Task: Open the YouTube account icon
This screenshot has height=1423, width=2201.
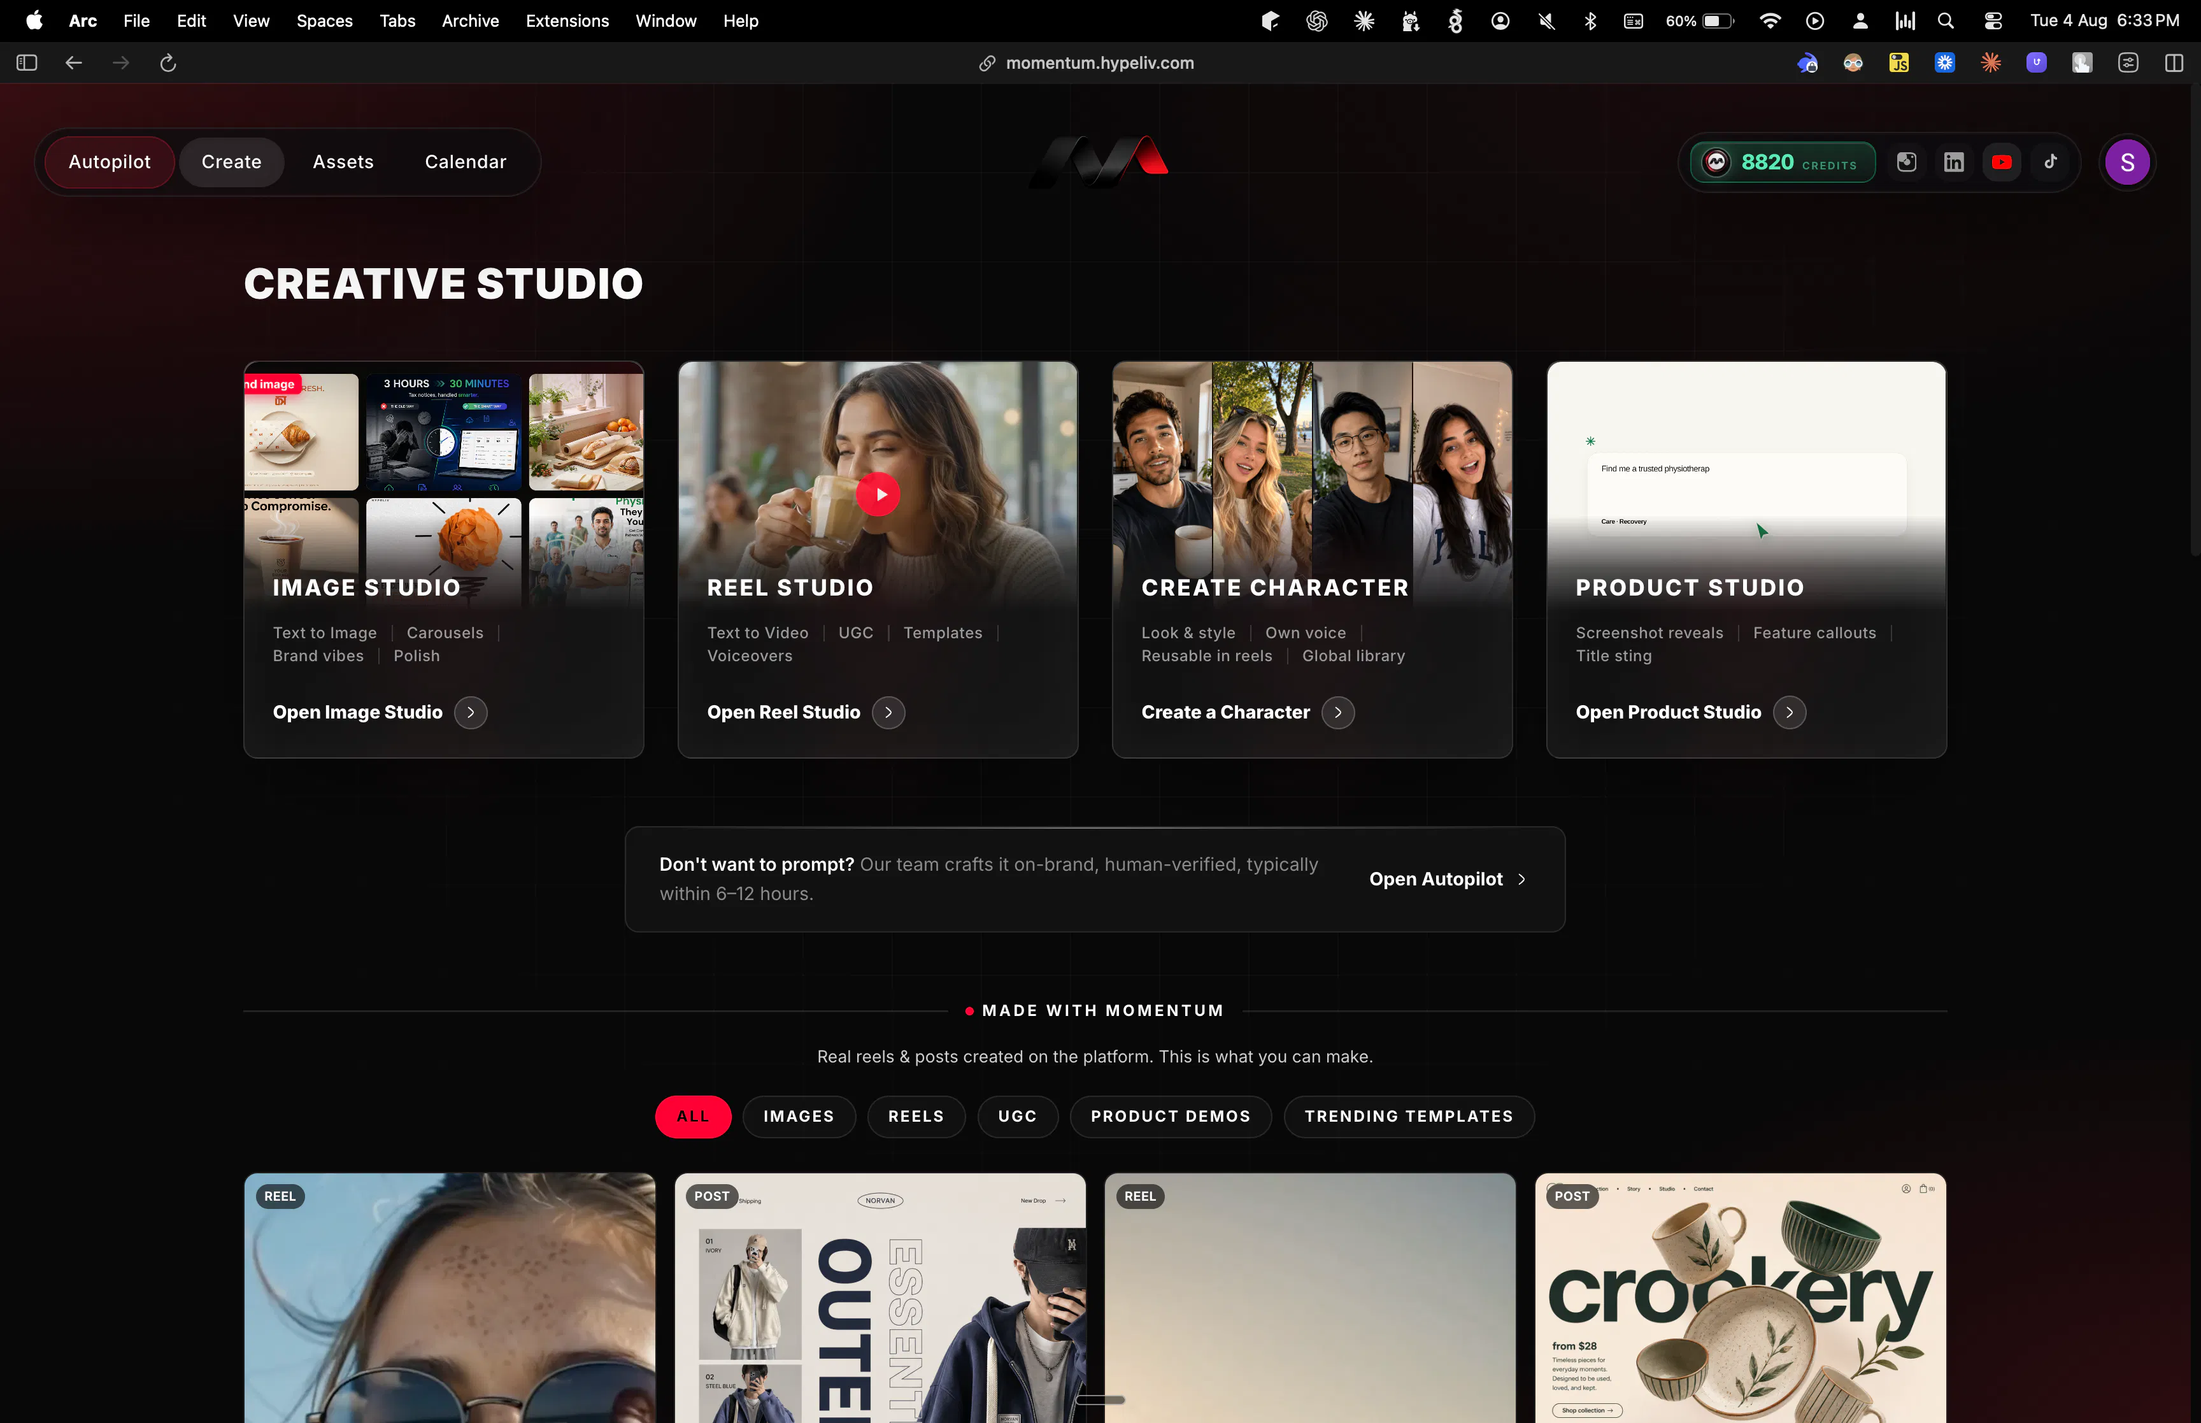Action: click(2002, 162)
